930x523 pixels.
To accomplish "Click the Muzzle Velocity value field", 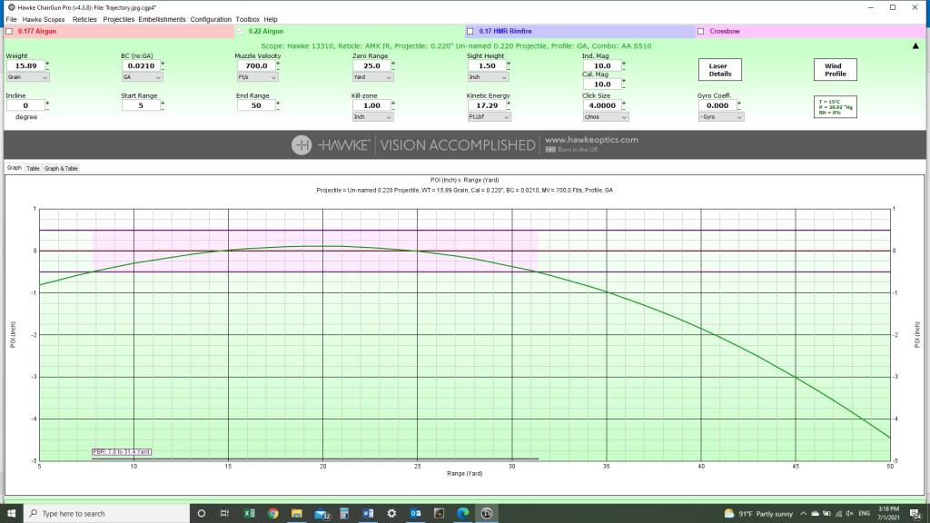I will click(256, 65).
